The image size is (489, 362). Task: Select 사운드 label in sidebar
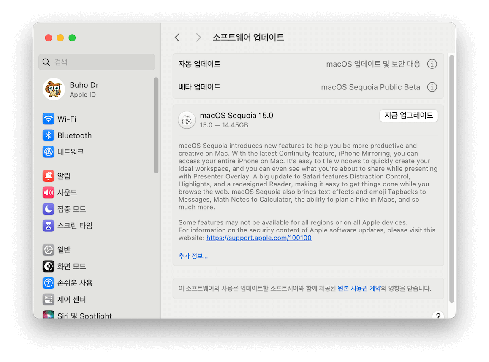coord(67,192)
